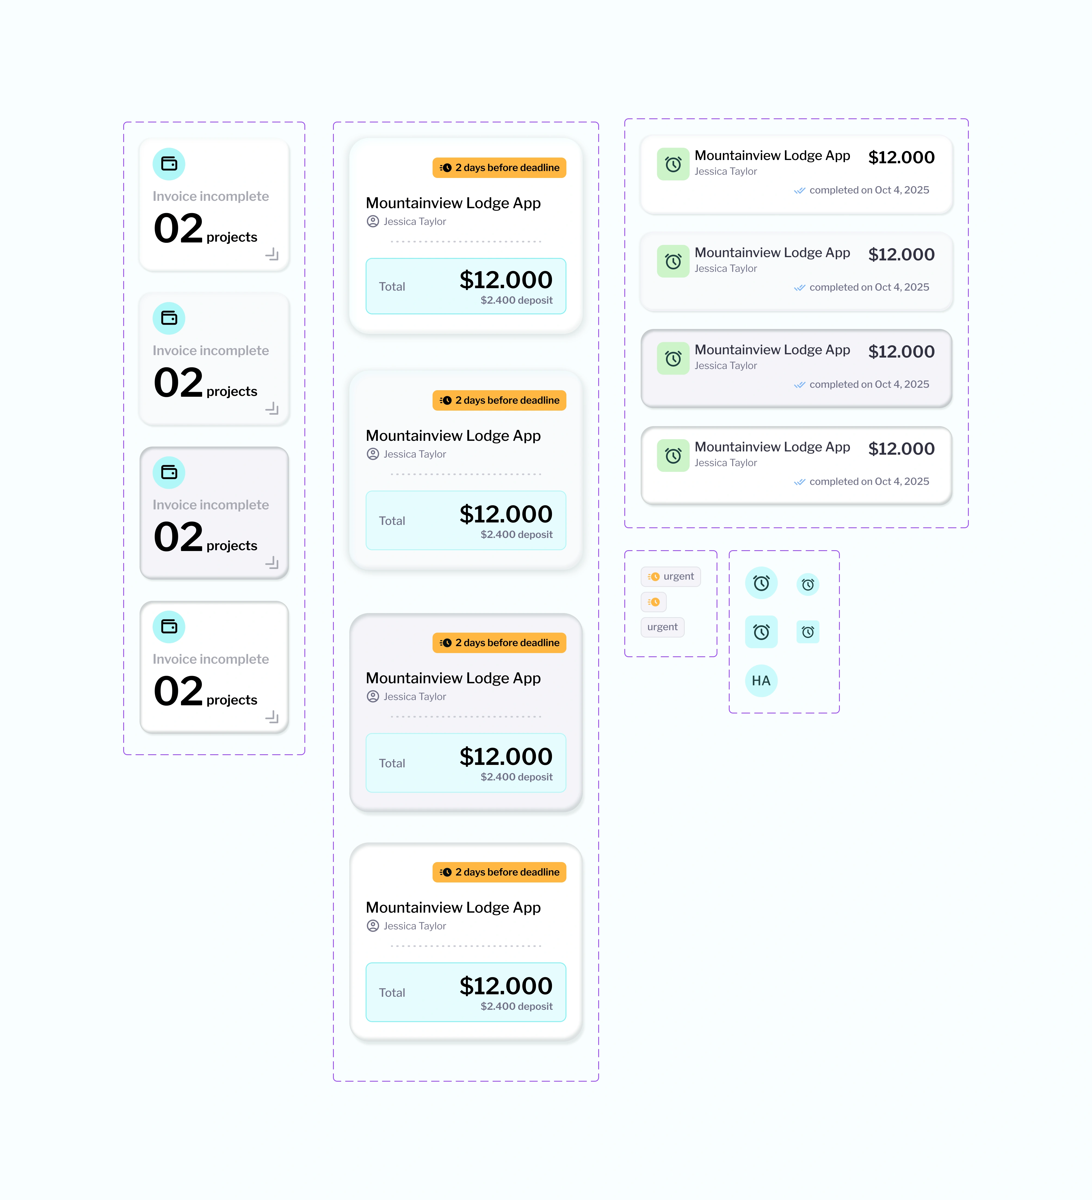
Task: Click the HA avatar circle
Action: pos(761,680)
